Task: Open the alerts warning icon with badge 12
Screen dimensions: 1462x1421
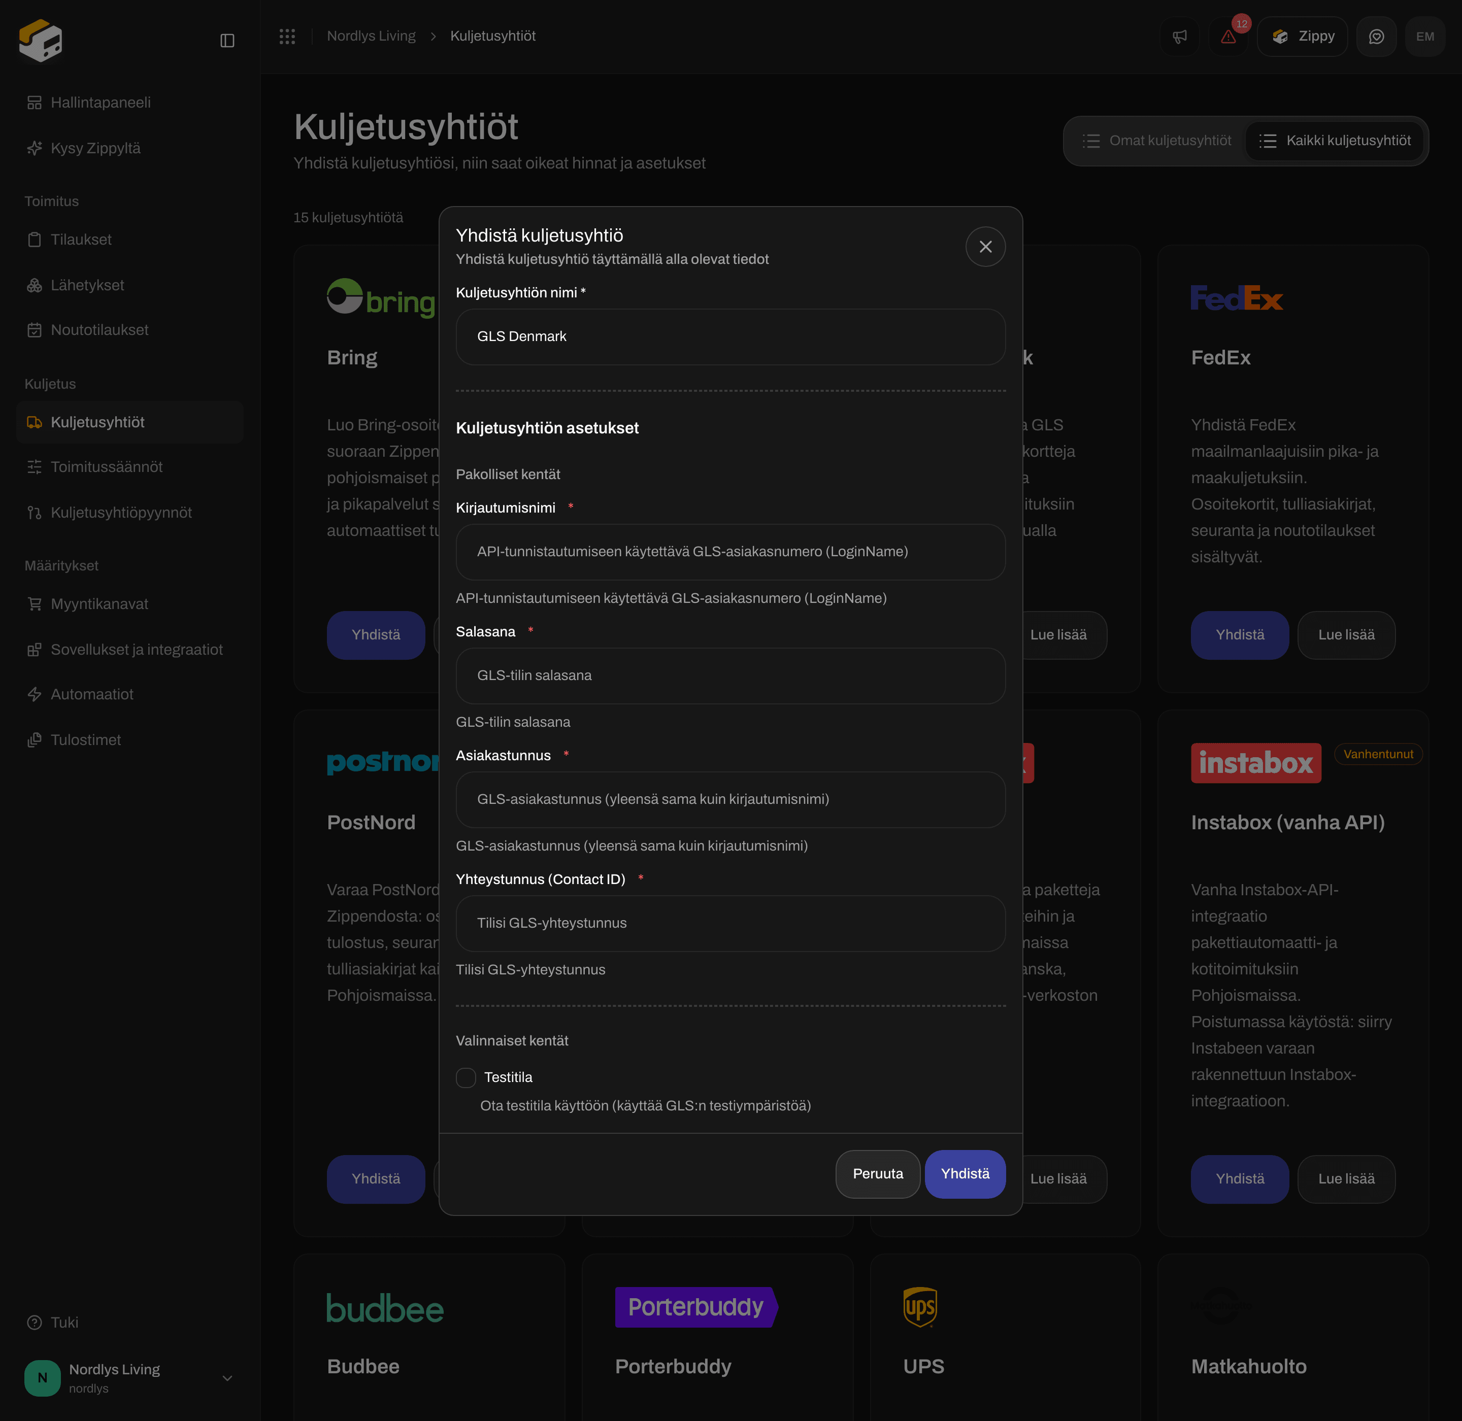Action: tap(1228, 37)
